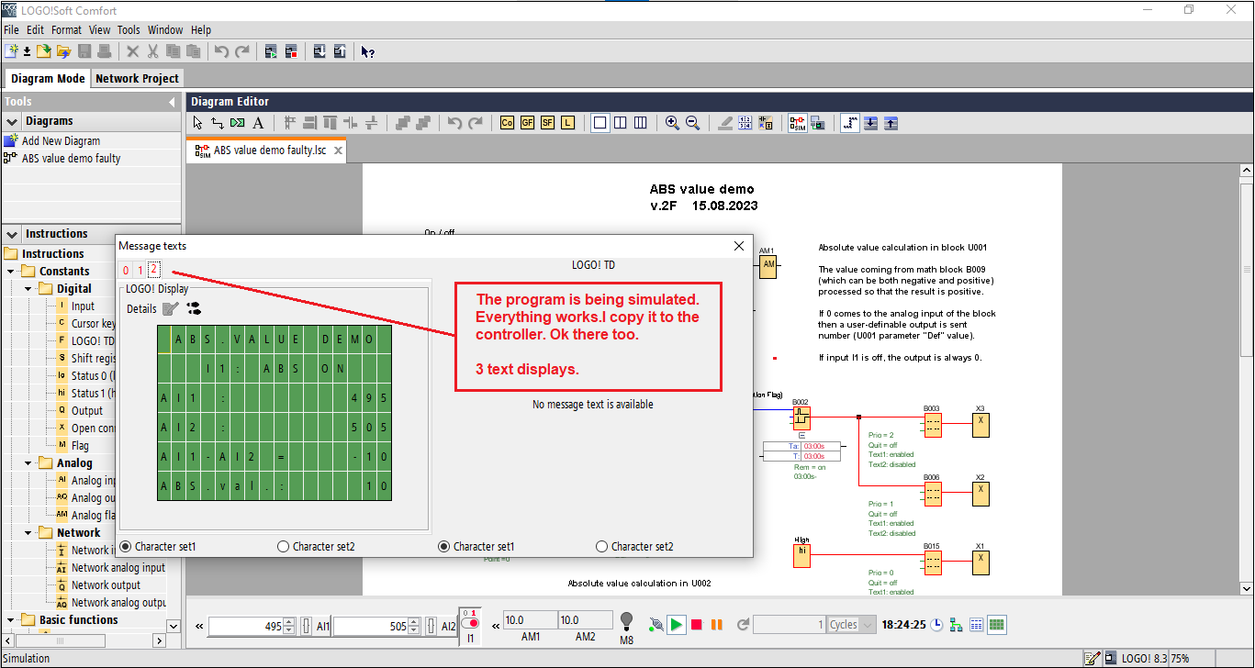Split diagram view into two windows

click(x=621, y=123)
